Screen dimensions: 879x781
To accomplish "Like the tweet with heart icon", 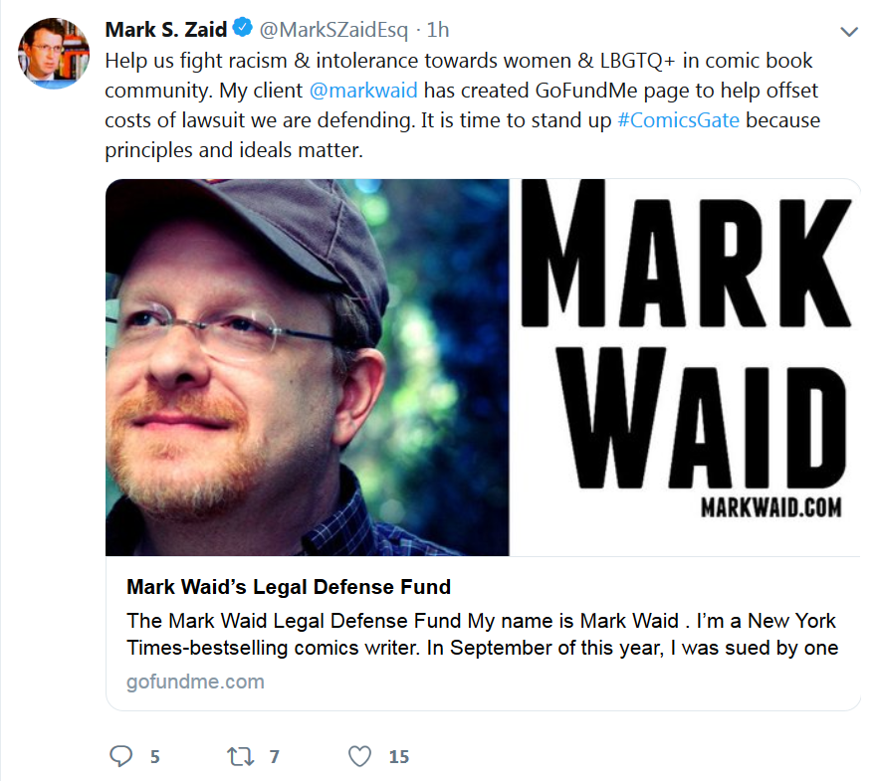I will [360, 756].
